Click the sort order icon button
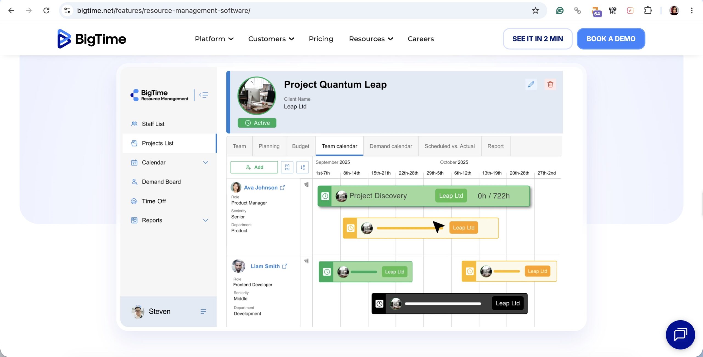Viewport: 703px width, 357px height. (303, 167)
